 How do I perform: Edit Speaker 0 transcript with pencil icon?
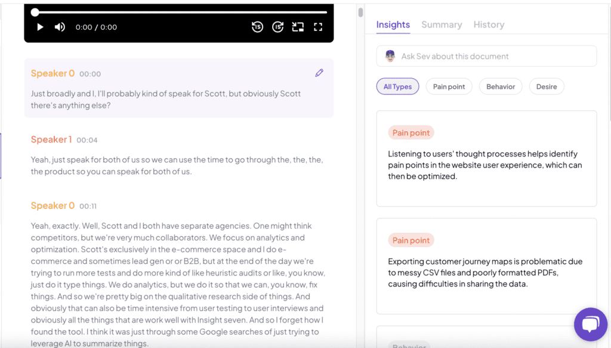tap(319, 73)
